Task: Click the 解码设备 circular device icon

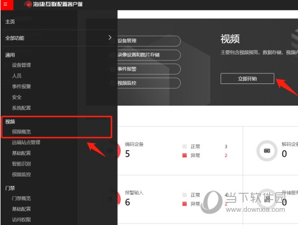Action: tap(267, 151)
